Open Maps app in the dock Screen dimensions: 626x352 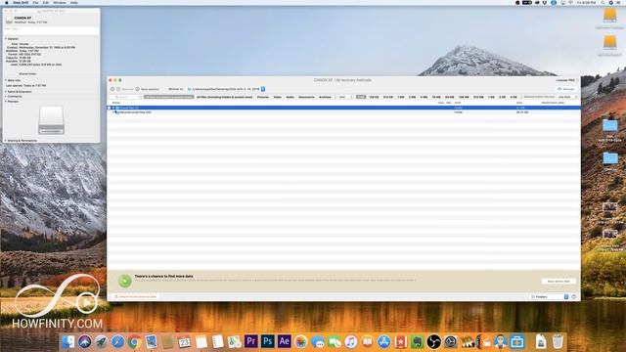tap(235, 342)
